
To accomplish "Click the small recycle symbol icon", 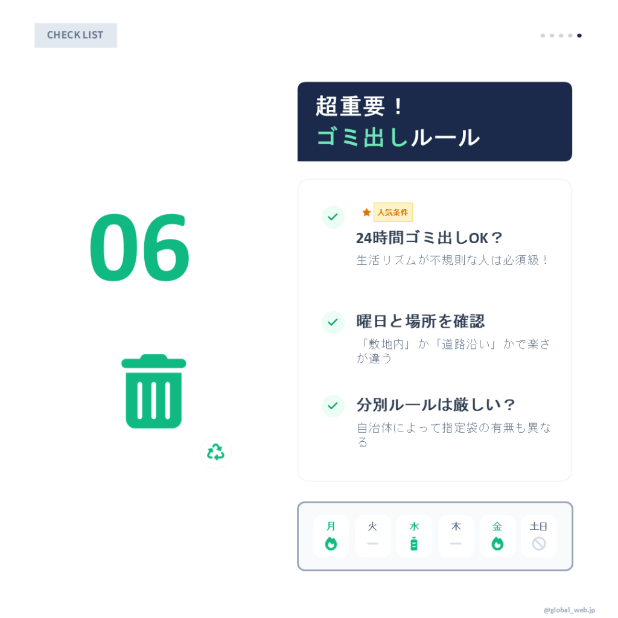I will (215, 452).
